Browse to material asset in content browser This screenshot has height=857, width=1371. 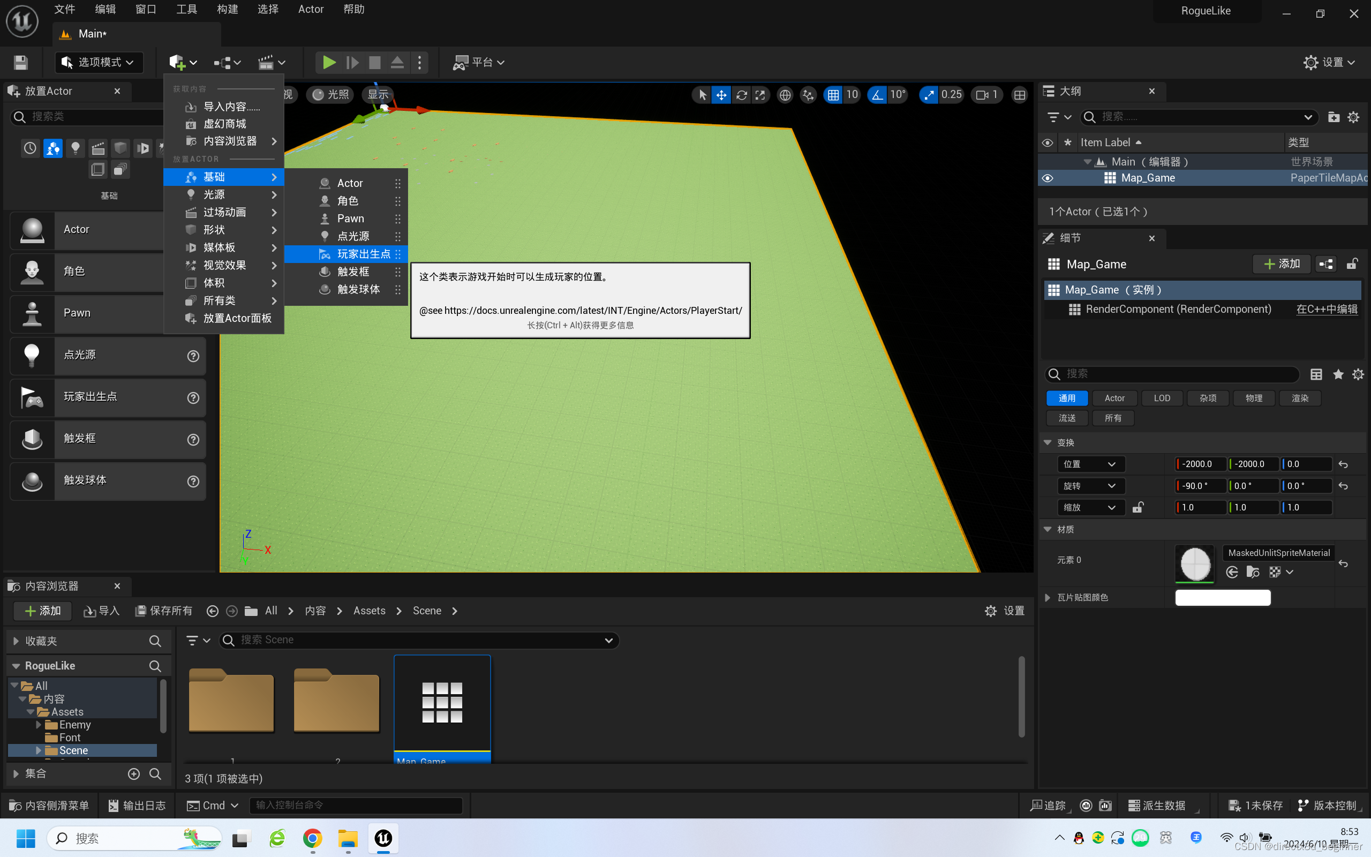coord(1253,572)
